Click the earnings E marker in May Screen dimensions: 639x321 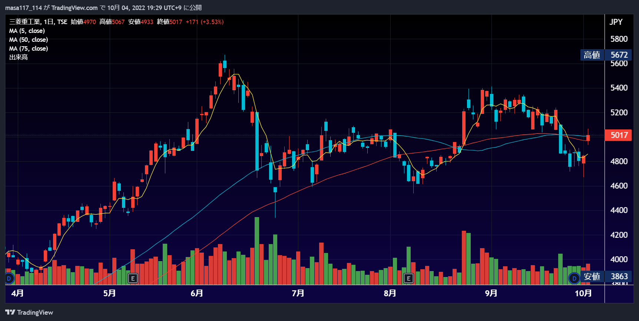[133, 278]
